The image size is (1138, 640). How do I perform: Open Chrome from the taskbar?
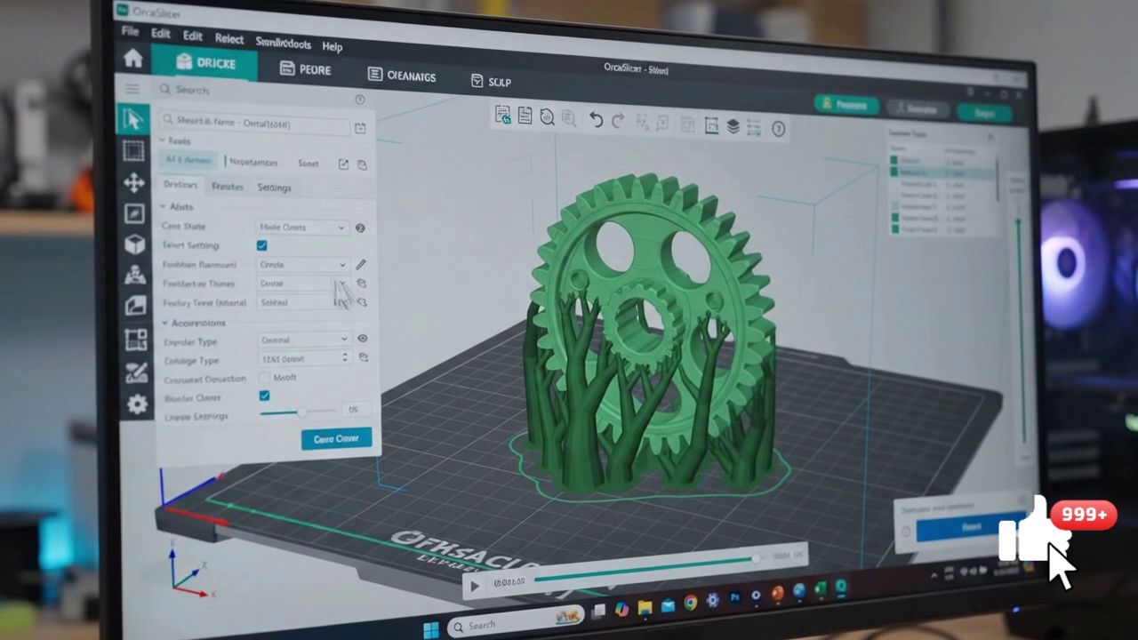click(691, 603)
